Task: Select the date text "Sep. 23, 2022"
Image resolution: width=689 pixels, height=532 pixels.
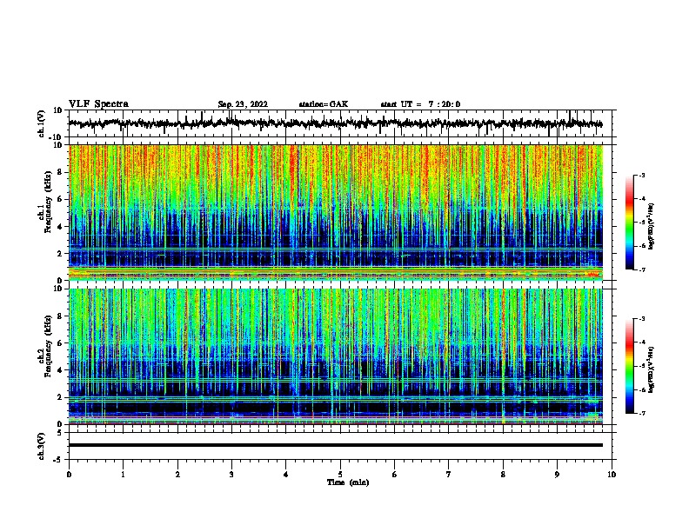Action: pos(243,104)
